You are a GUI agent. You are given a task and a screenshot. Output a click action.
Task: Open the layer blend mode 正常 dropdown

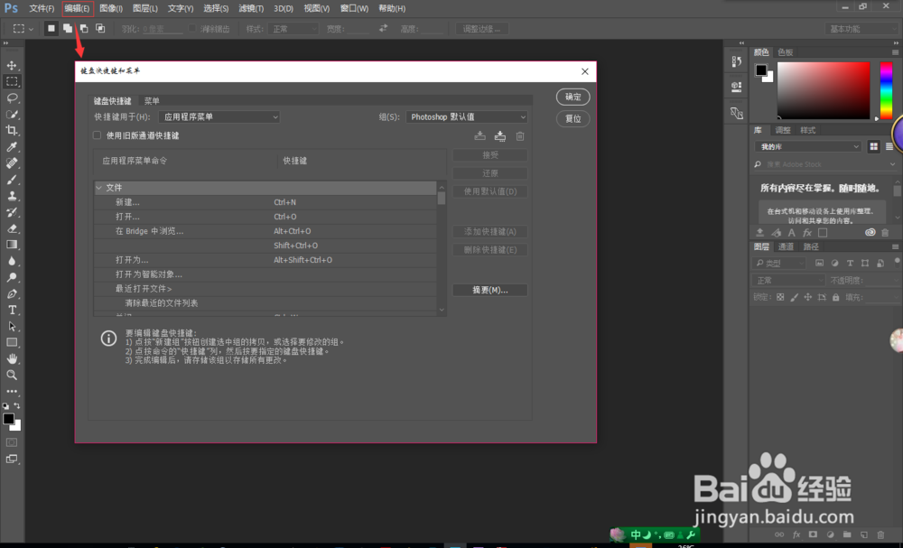click(787, 281)
